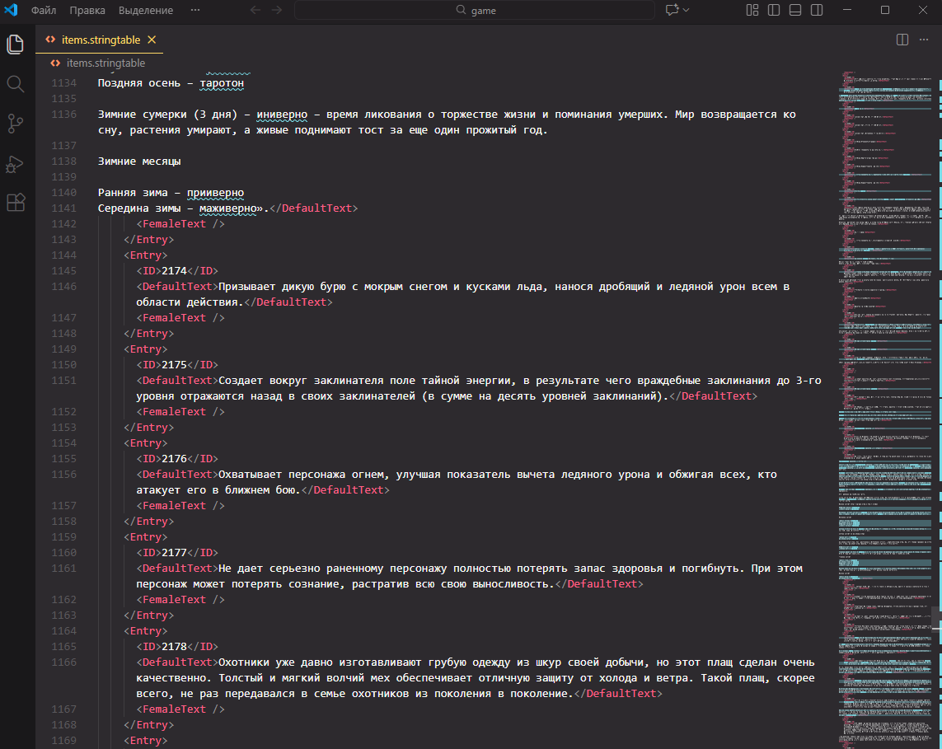Select the items.stringtable tab
942x749 pixels.
click(x=100, y=40)
